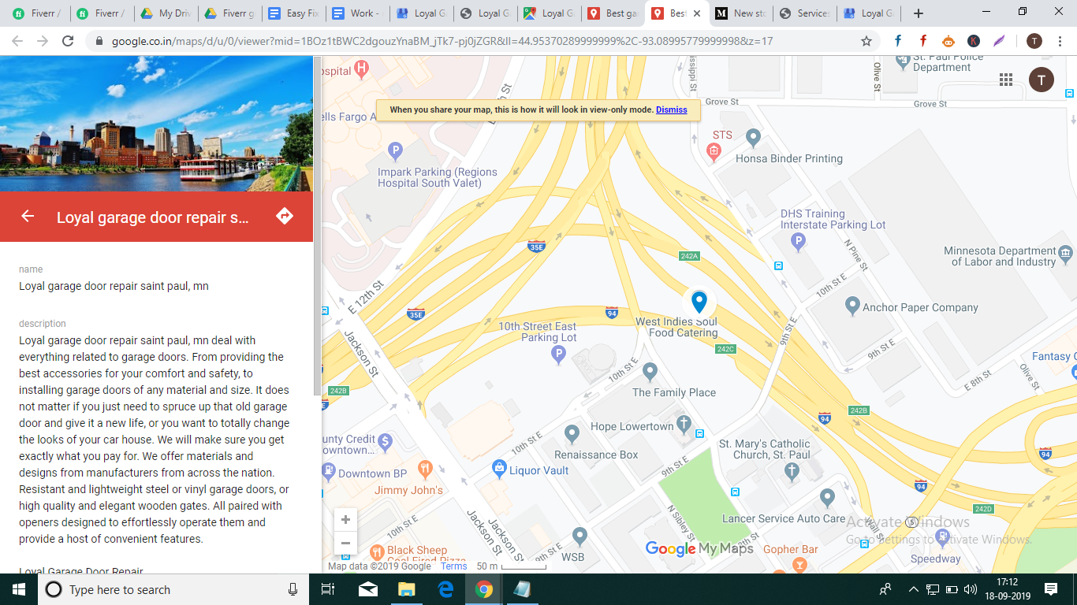Click the Hope Lowertown marker
1077x605 pixels.
(684, 423)
